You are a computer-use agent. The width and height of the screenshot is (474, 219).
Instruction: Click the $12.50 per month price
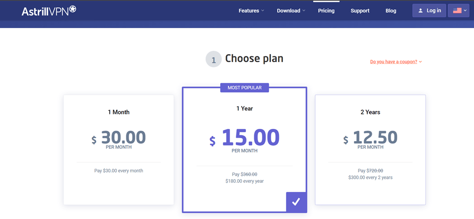[370, 138]
